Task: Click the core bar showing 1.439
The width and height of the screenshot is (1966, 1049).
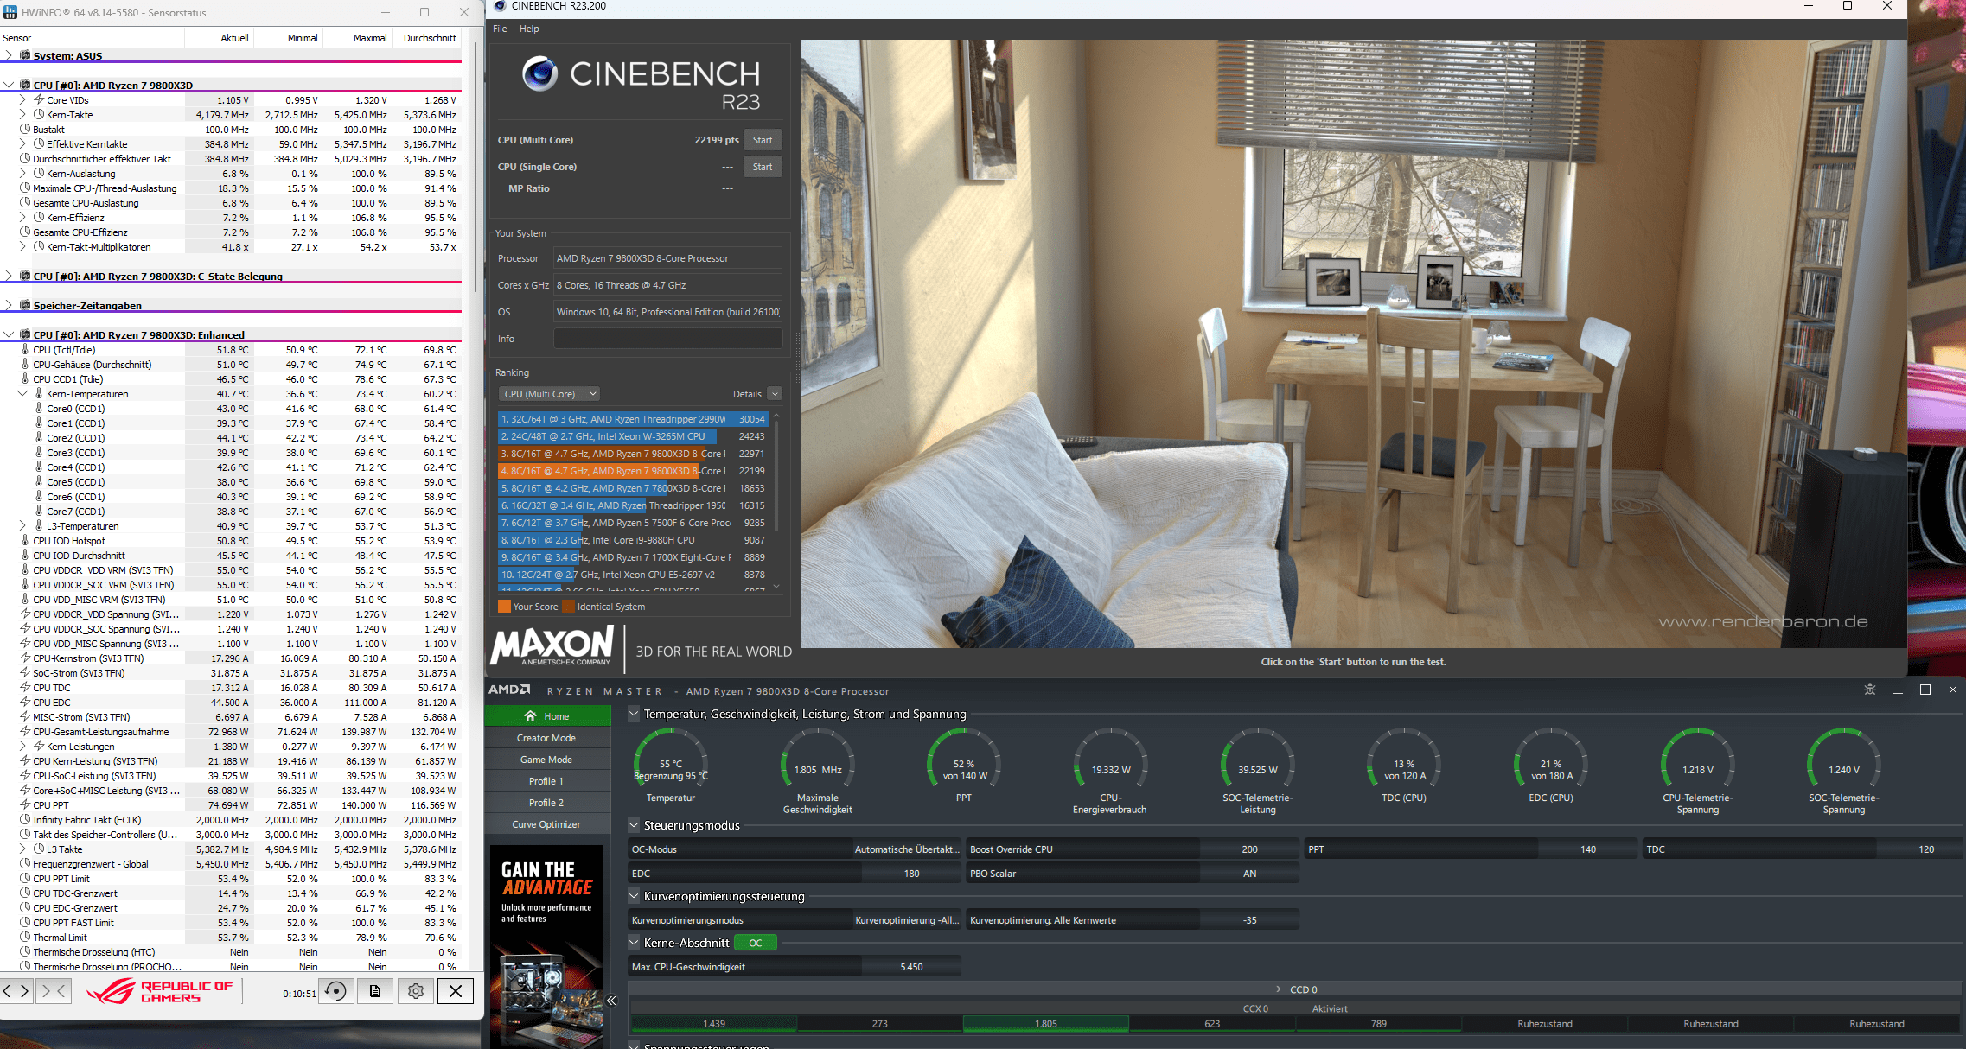Action: pos(714,1024)
